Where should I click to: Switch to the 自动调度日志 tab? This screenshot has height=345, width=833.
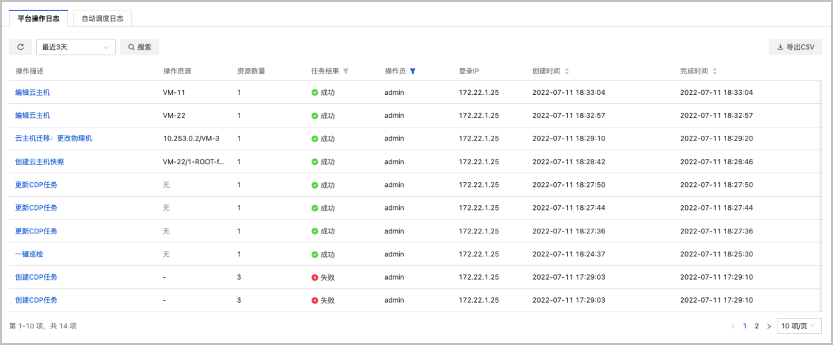pyautogui.click(x=102, y=19)
